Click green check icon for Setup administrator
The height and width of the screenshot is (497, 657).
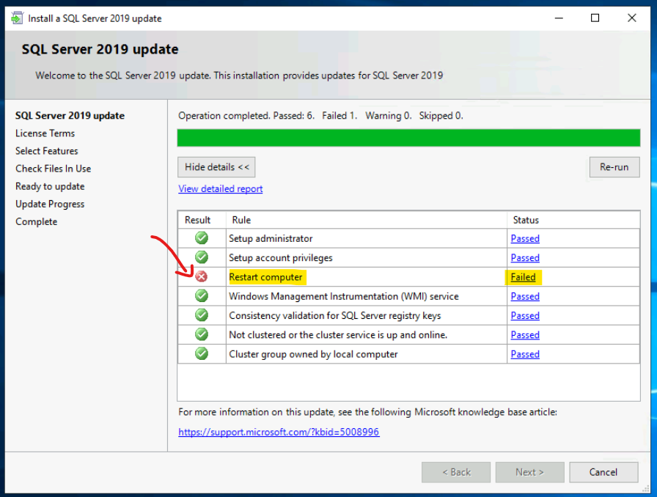tap(202, 238)
